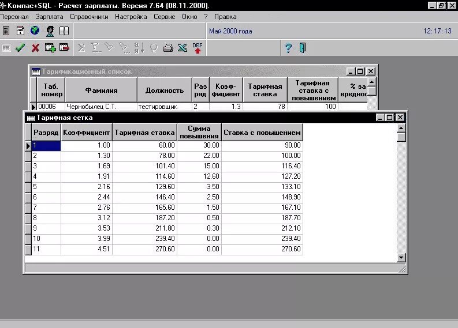Click the flashlight find-next icon with dots
Screen dimensions: 458x328
point(124,48)
